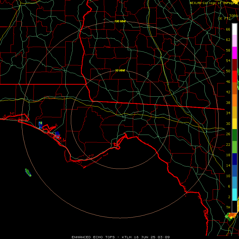The height and width of the screenshot is (239, 239).
Task: Click the '14' scale value
Action: pyautogui.click(x=228, y=165)
